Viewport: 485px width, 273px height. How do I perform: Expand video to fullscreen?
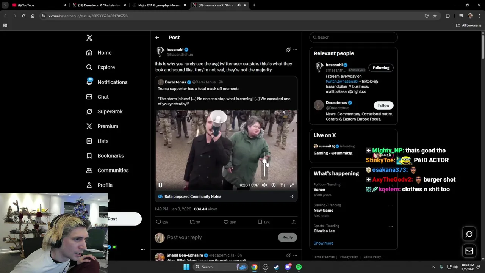292,185
